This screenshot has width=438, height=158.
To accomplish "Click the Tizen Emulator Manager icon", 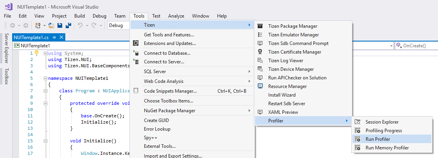I will (x=260, y=35).
